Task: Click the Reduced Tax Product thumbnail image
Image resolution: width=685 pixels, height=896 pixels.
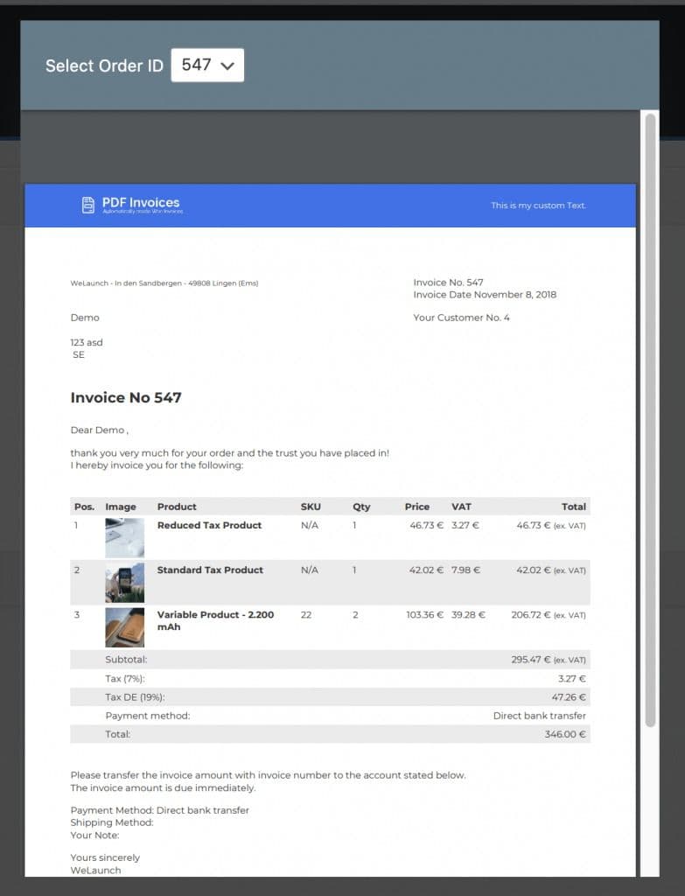Action: pyautogui.click(x=124, y=538)
